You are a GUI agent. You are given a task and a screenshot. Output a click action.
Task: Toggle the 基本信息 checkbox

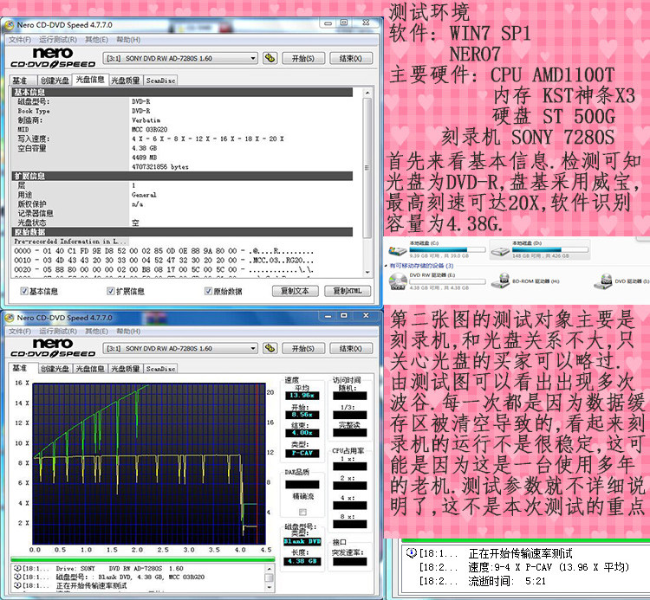(x=24, y=291)
